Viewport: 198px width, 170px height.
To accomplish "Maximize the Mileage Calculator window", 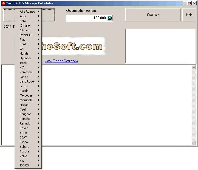I will (x=189, y=3).
